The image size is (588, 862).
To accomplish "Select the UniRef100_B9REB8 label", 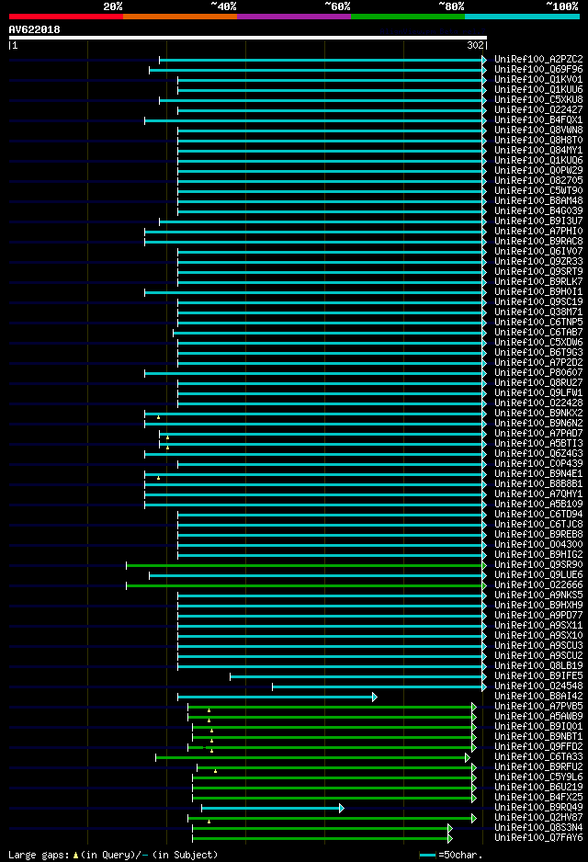I will tap(538, 534).
